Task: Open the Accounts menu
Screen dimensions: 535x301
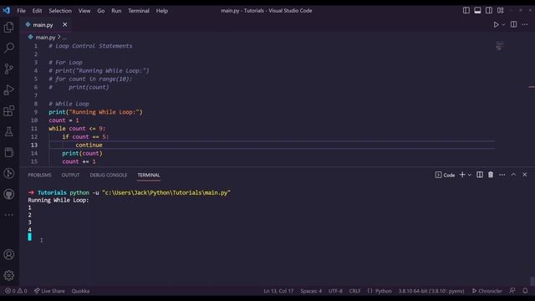Action: 9,254
